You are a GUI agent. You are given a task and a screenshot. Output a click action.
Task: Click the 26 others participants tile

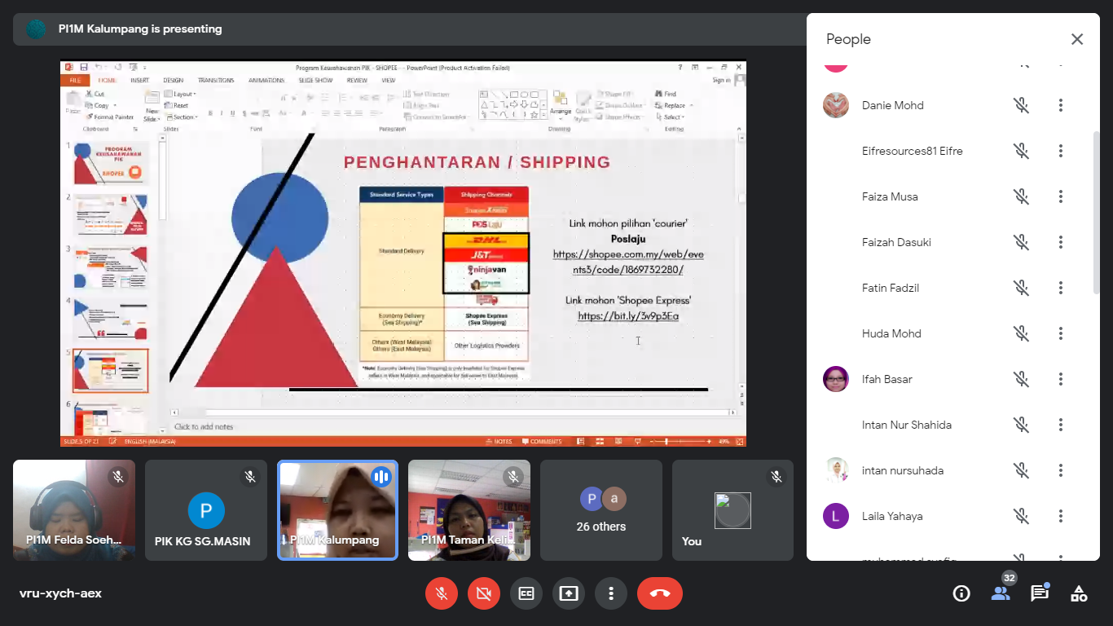601,510
